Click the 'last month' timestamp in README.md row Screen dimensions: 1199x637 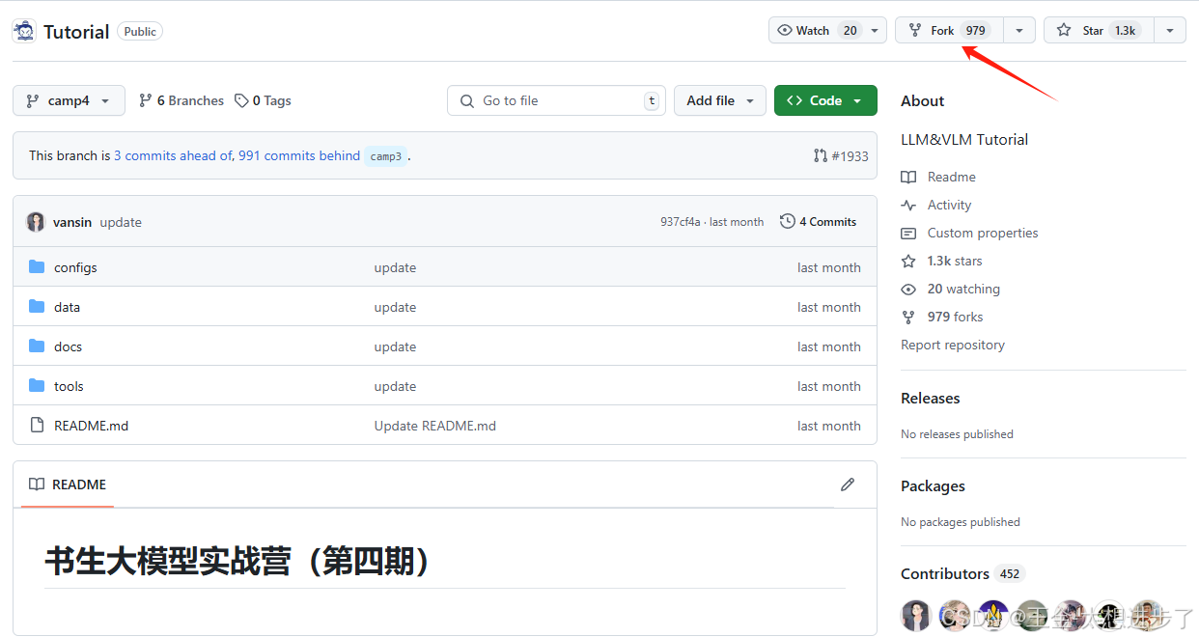click(x=829, y=426)
